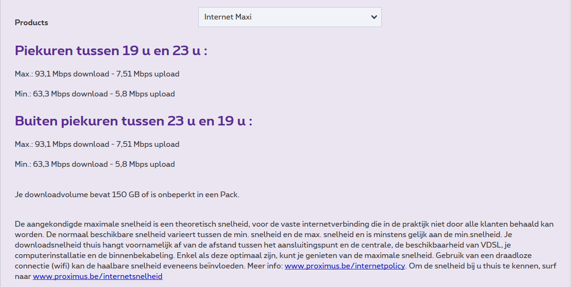
Task: Click the 'Internet Maxi' text in the selector
Action: pyautogui.click(x=228, y=17)
